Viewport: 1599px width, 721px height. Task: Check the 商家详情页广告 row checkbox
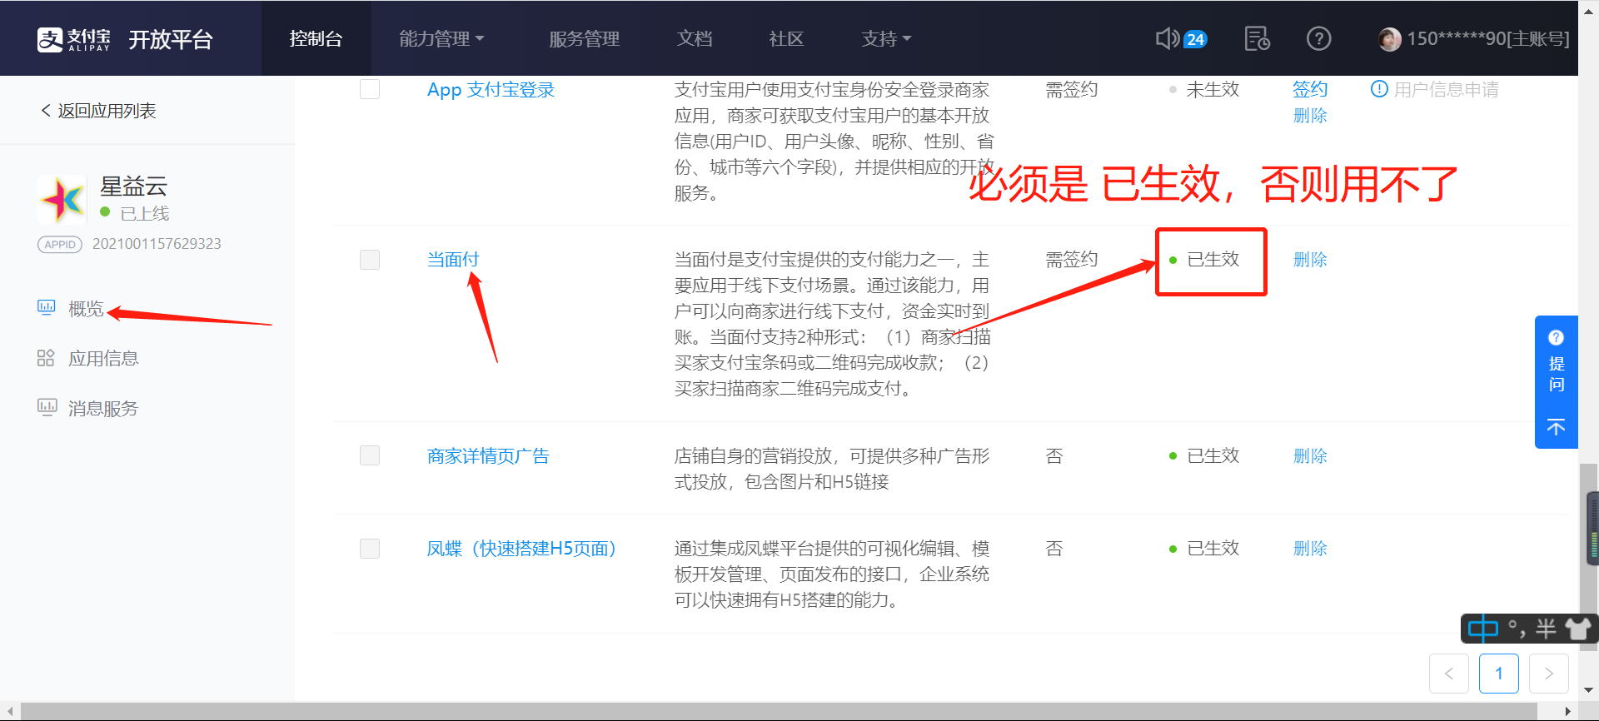[370, 455]
